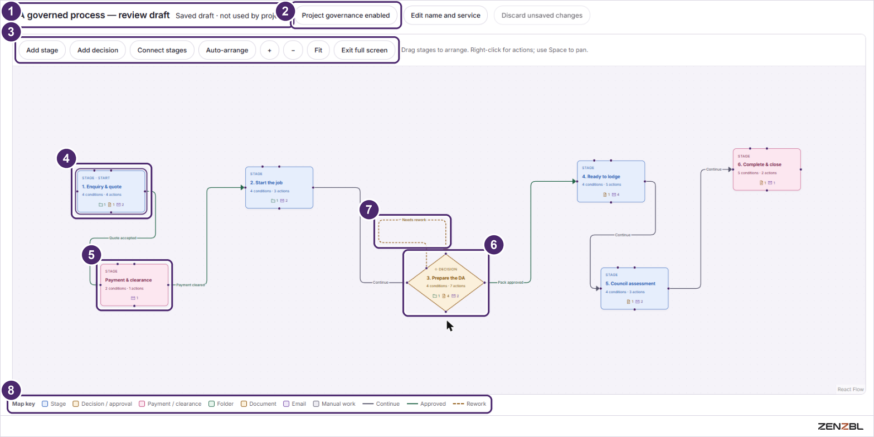Image resolution: width=874 pixels, height=437 pixels.
Task: Click the folder icon in Prepare the DA
Action: [435, 296]
